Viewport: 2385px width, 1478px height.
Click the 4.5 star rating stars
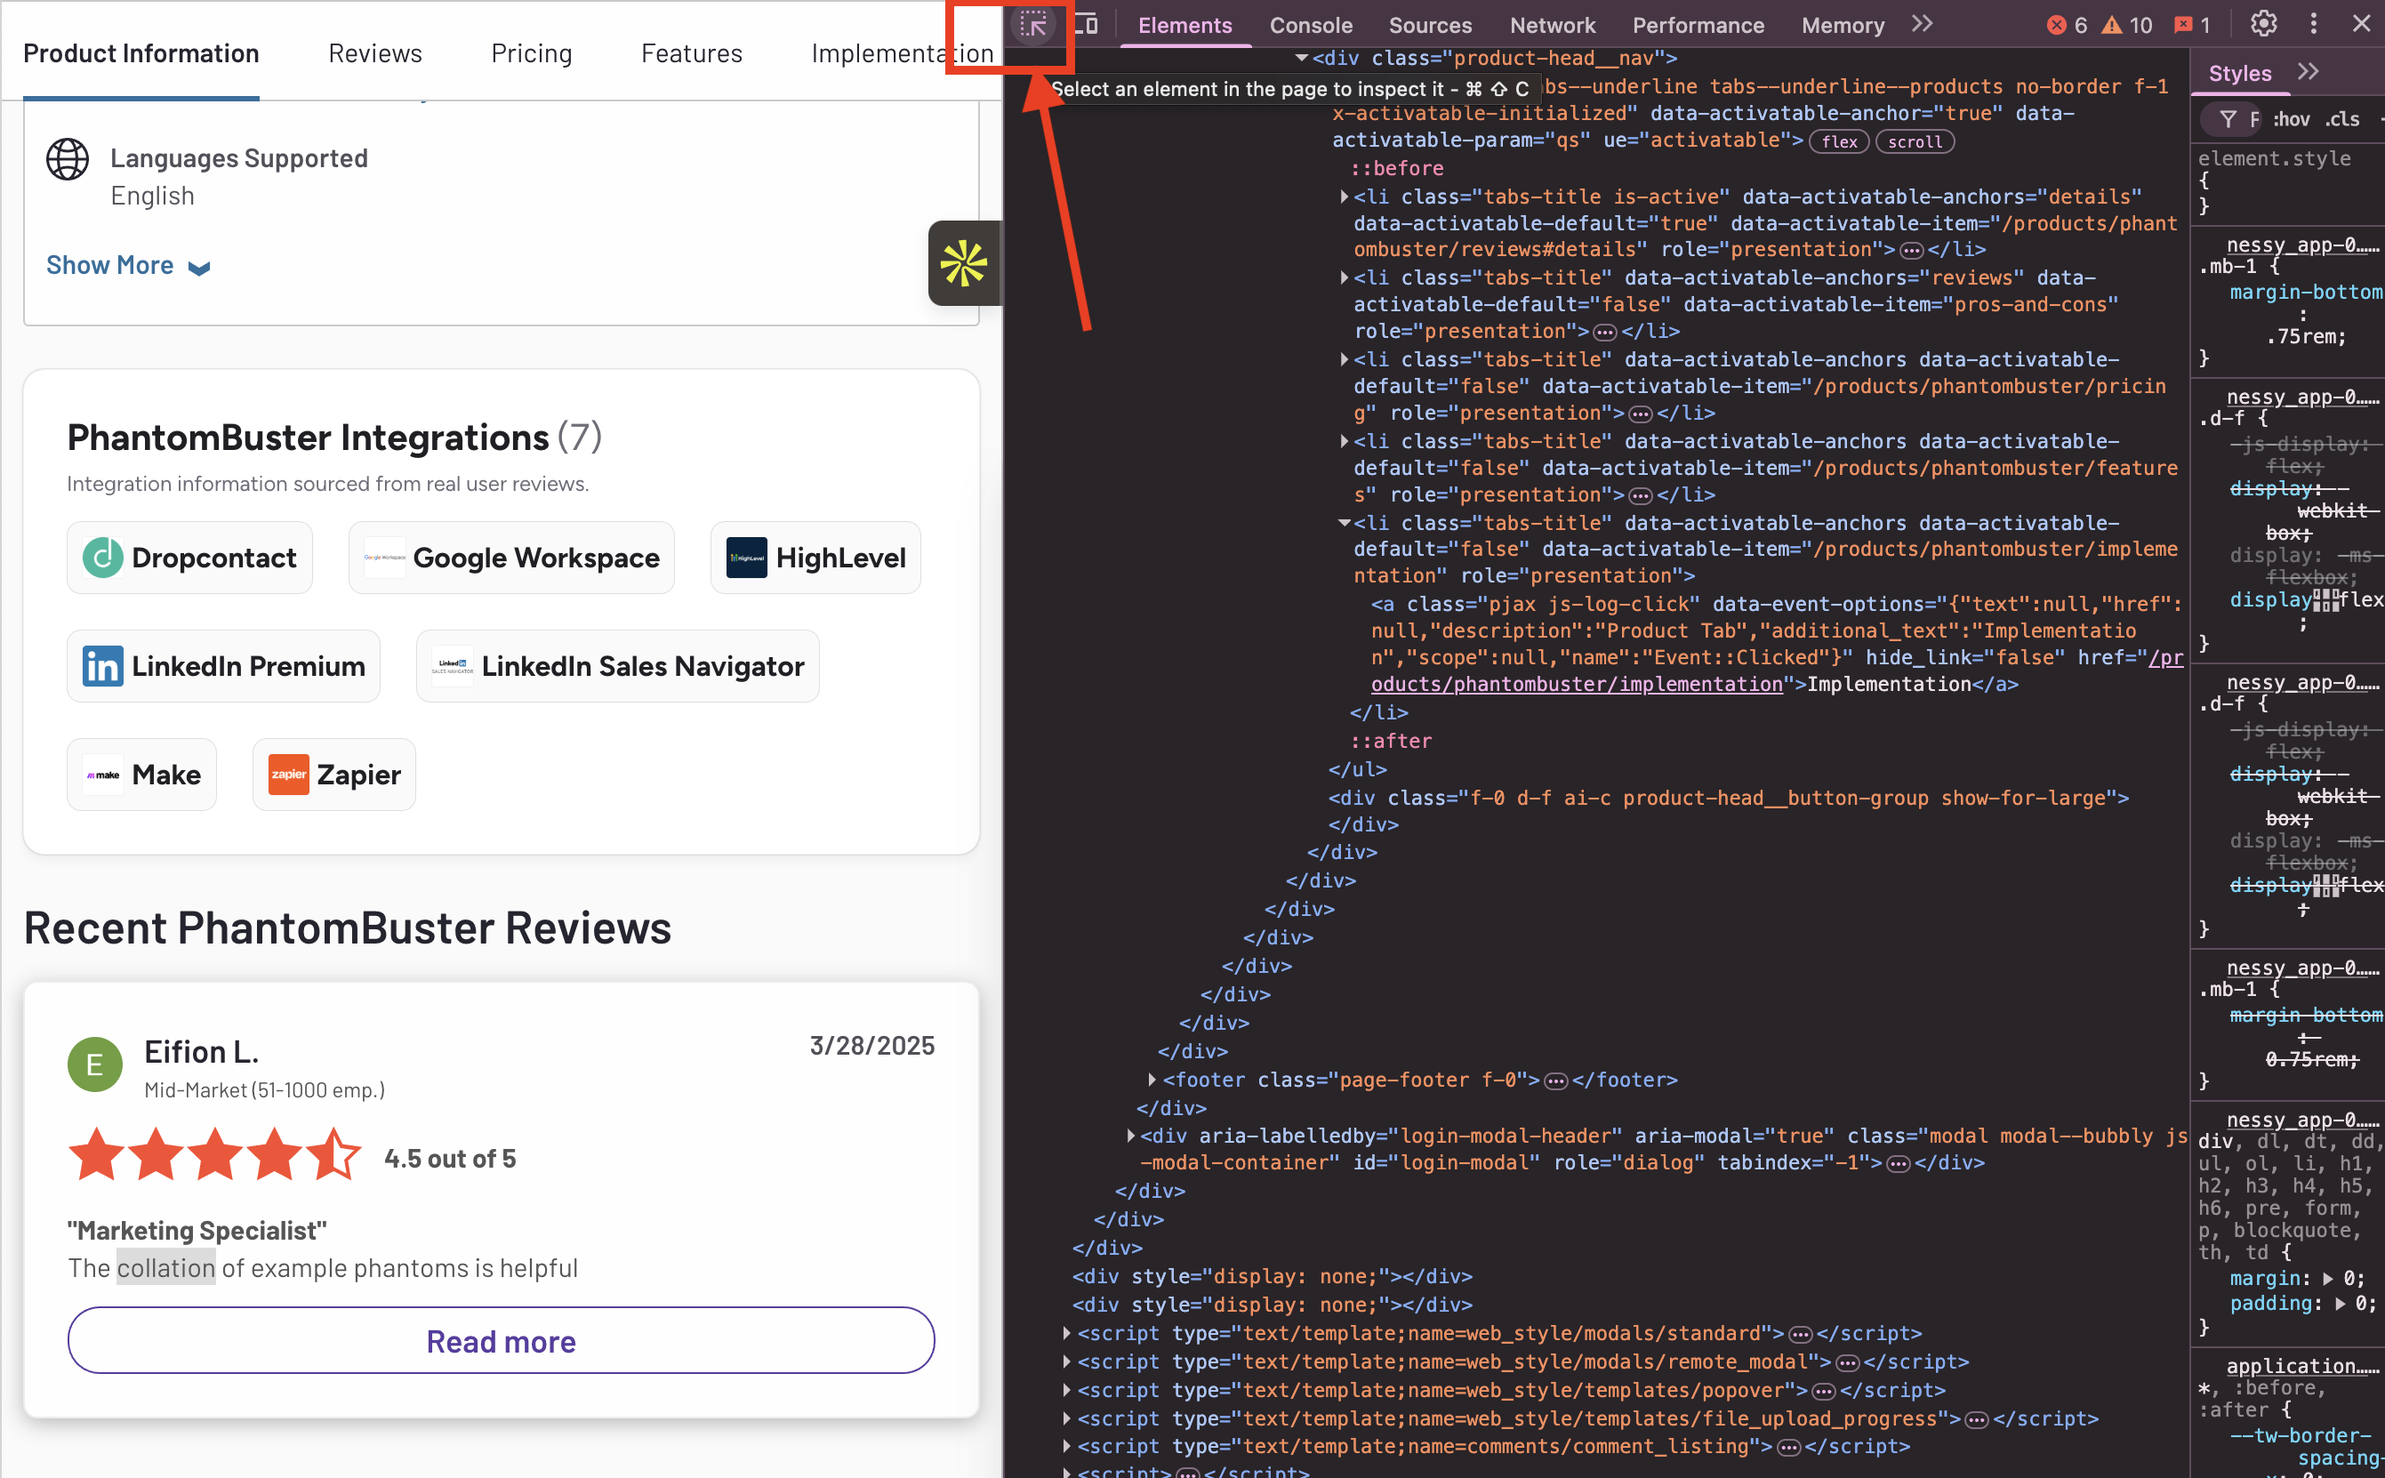pos(215,1154)
